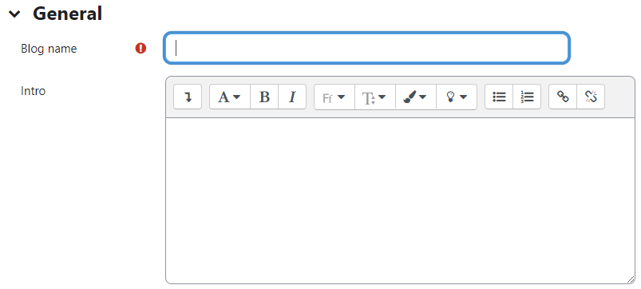Image resolution: width=641 pixels, height=289 pixels.
Task: Click inside the Intro editor text area
Action: tap(400, 200)
